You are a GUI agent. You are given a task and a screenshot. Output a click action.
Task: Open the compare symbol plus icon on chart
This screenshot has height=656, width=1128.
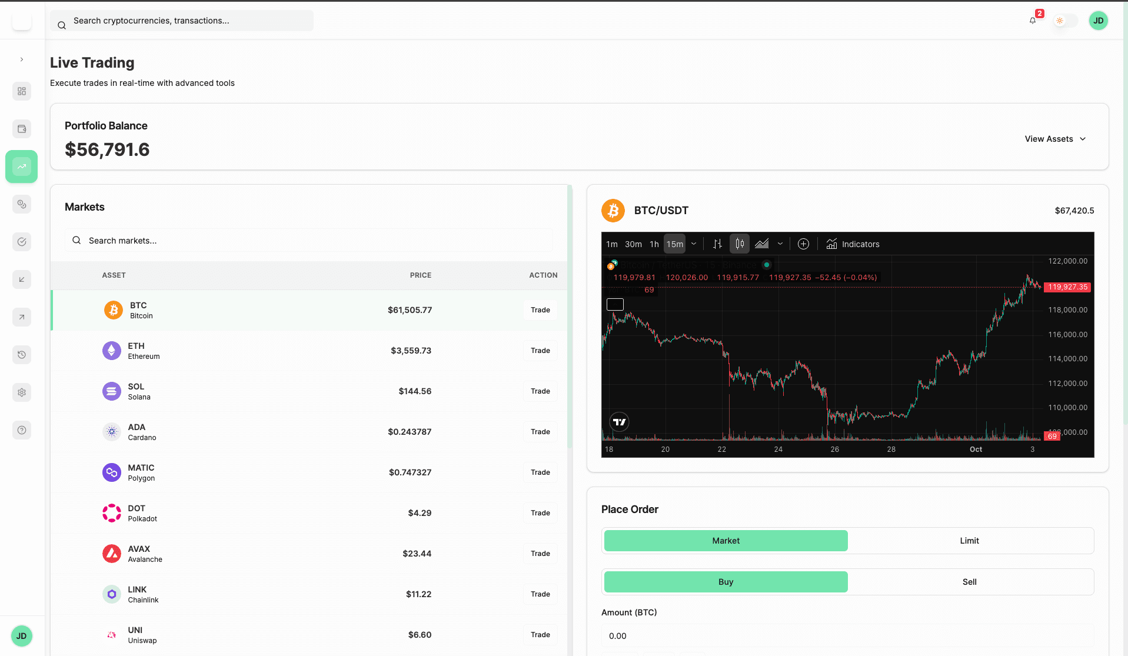pos(803,244)
